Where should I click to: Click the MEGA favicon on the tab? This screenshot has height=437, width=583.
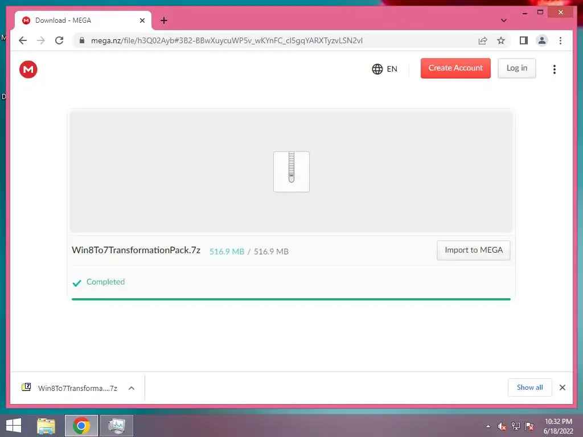pos(26,20)
